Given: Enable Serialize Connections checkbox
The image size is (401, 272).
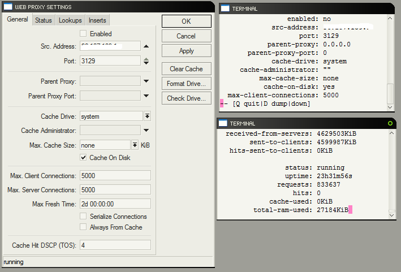Looking at the screenshot, I should click(x=83, y=216).
